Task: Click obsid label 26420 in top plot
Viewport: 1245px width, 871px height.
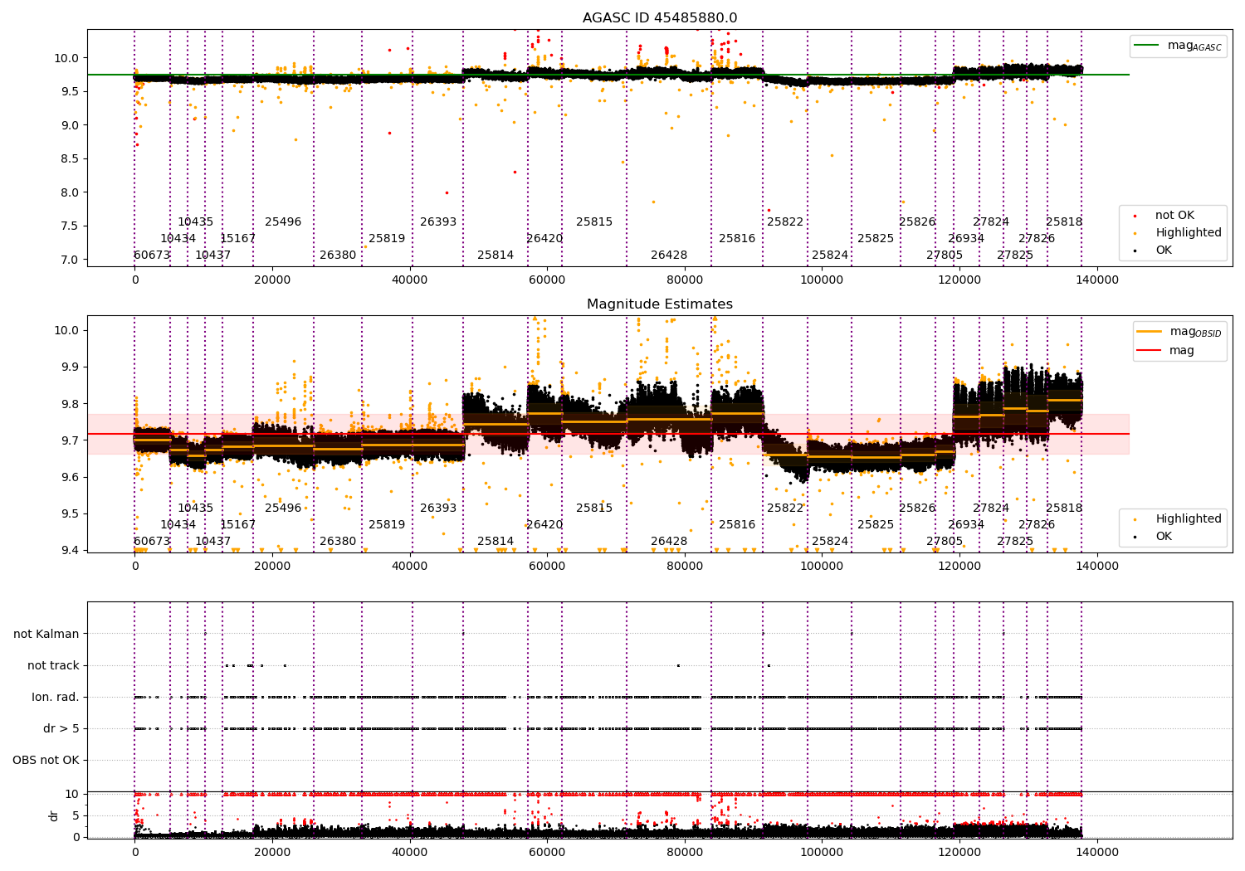Action: click(x=544, y=239)
